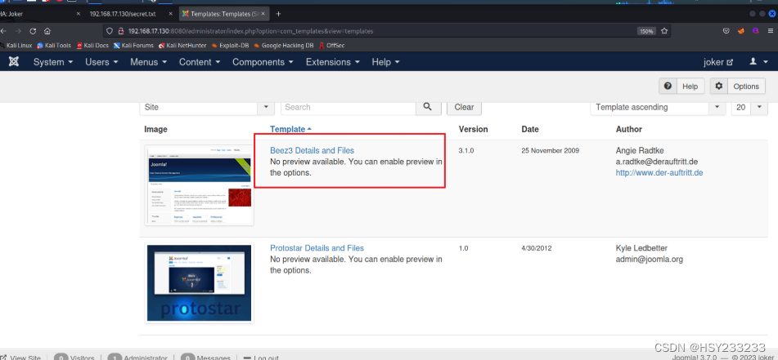
Task: Click the Beez3 template thumbnail
Action: point(199,185)
